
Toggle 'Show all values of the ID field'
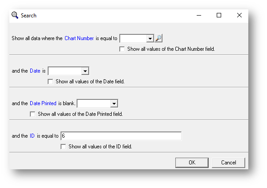(x=63, y=147)
